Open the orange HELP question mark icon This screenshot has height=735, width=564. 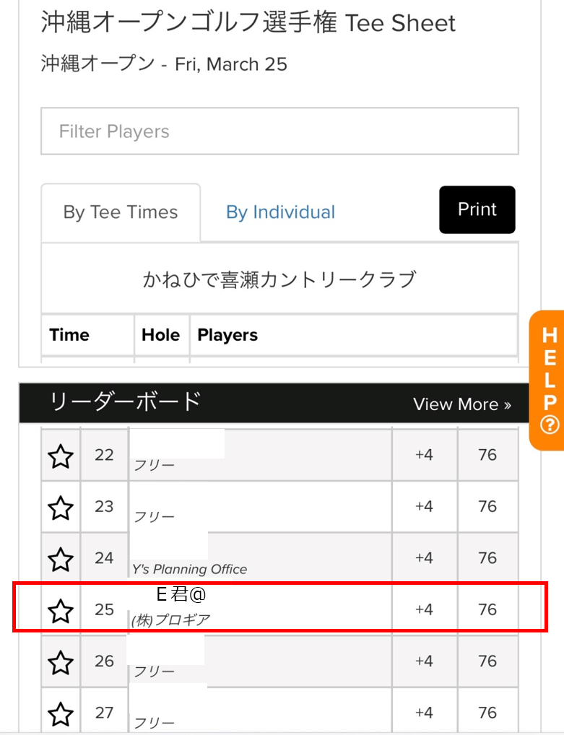coord(550,425)
